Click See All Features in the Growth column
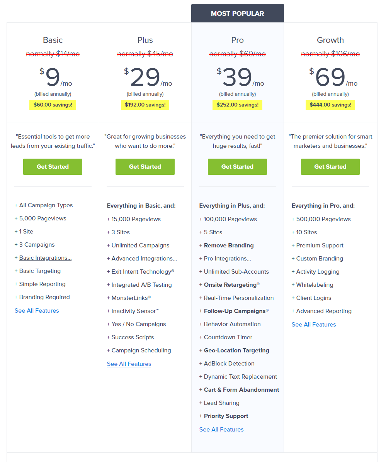This screenshot has height=462, width=386. tap(313, 324)
